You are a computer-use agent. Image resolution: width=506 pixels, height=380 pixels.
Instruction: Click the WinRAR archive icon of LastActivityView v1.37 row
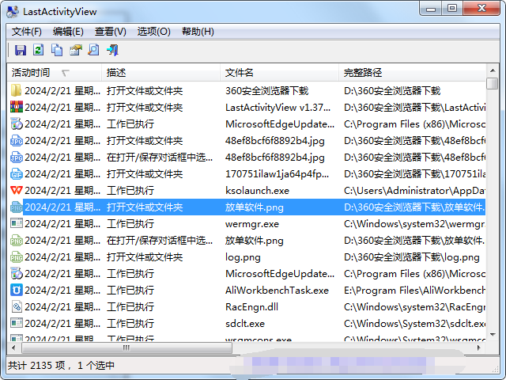point(16,107)
